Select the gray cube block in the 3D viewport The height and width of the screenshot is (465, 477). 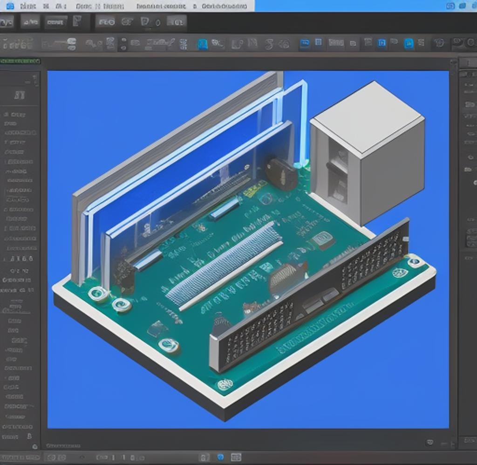pyautogui.click(x=368, y=153)
